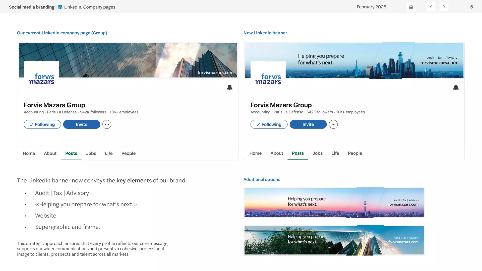Open the ellipsis overflow menu on the new banner page

(333, 124)
